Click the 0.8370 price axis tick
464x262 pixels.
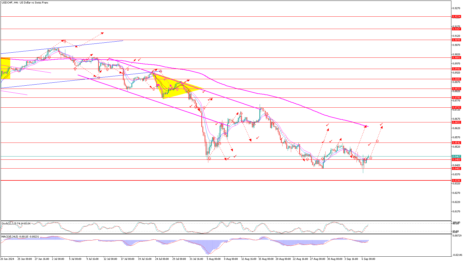coord(456,174)
